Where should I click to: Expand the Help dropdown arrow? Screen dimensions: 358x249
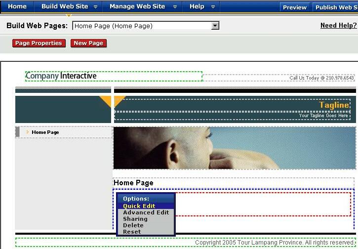coord(213,7)
